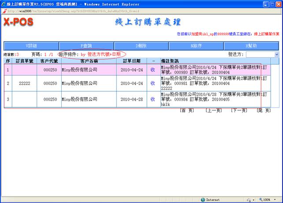The image size is (283, 203).
Task: Jump to last page 尾頁
Action: pyautogui.click(x=264, y=111)
